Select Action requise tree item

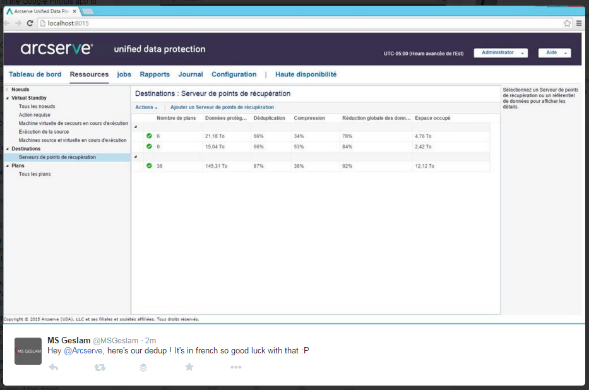click(35, 115)
